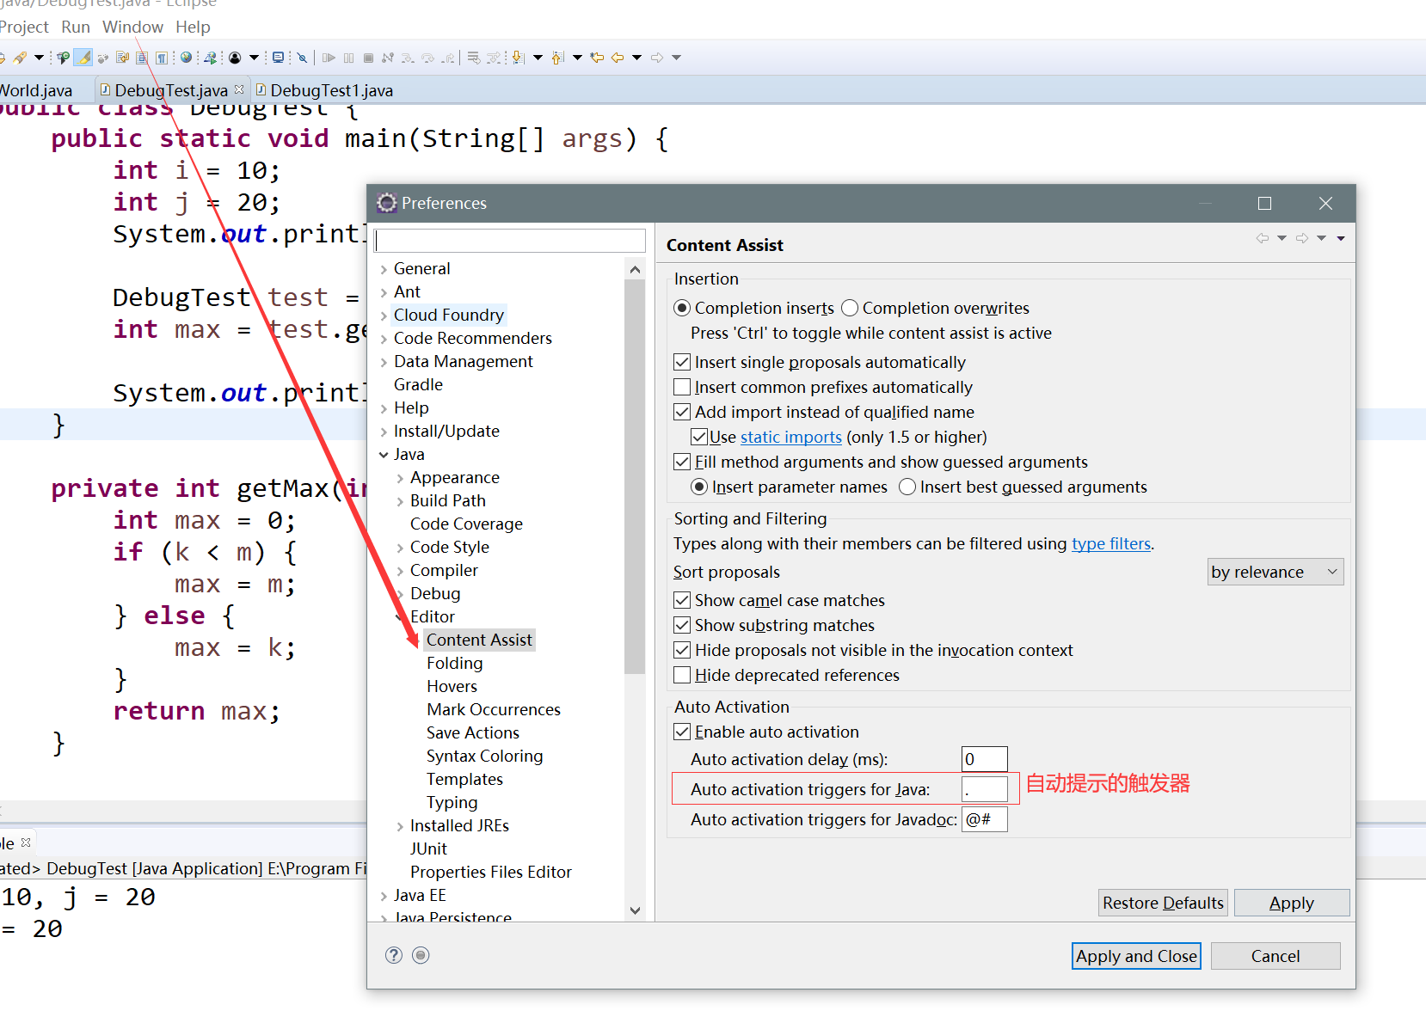Open the Help menu
Image resolution: width=1426 pixels, height=1017 pixels.
point(193,27)
